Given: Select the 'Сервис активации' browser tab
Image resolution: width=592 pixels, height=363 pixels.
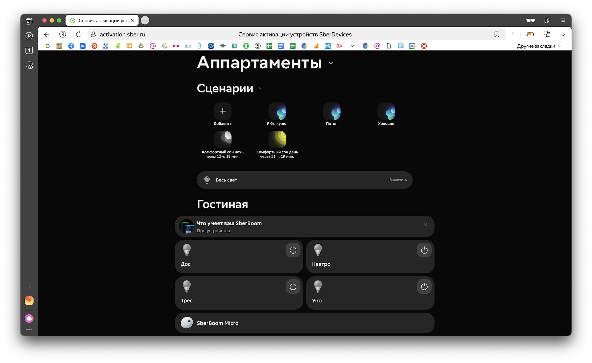Looking at the screenshot, I should point(102,20).
